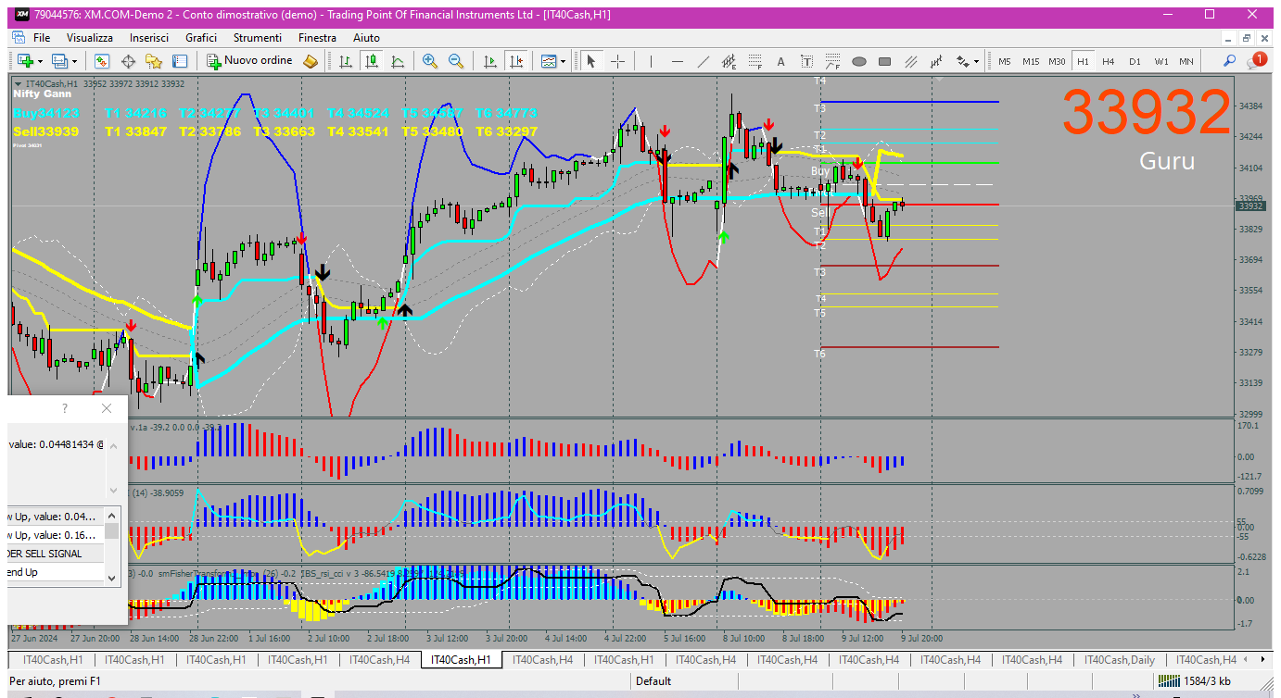Screen dimensions: 1281x698
Task: Select the Andrews pitchfork tool
Action: [x=937, y=61]
